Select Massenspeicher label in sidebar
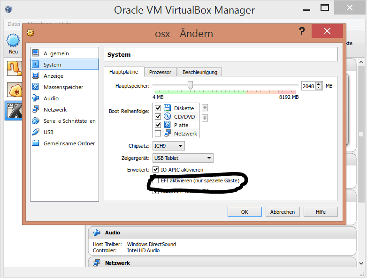Image resolution: width=367 pixels, height=278 pixels. (x=63, y=87)
